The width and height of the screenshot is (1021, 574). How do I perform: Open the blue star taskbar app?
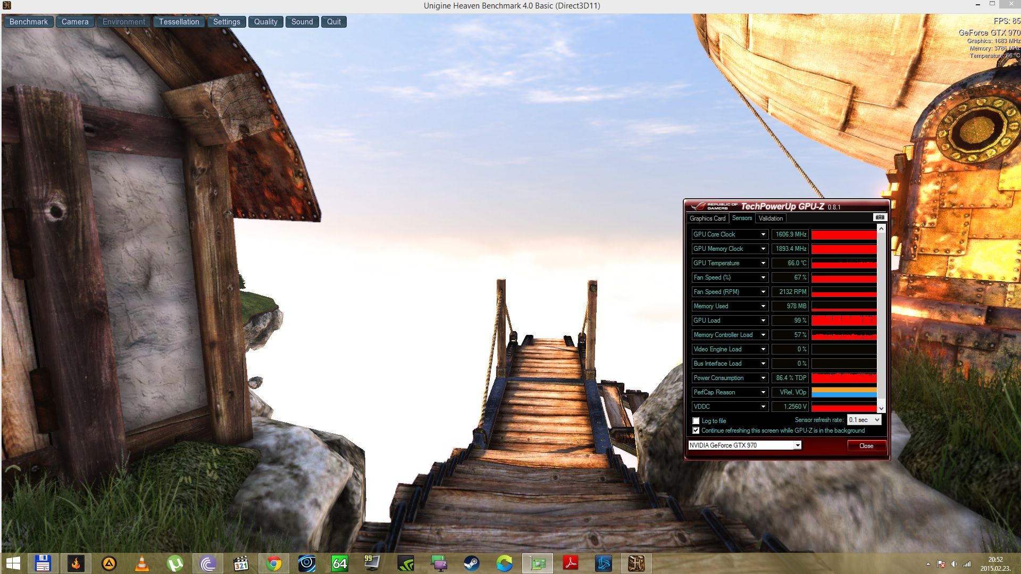tap(604, 563)
